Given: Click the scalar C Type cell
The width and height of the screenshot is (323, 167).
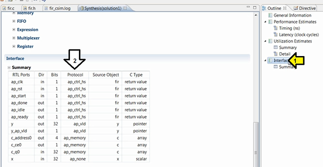Looking at the screenshot, I should [x=136, y=159].
